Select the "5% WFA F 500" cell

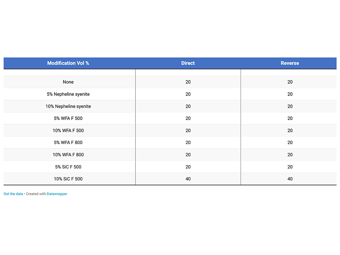pyautogui.click(x=68, y=118)
